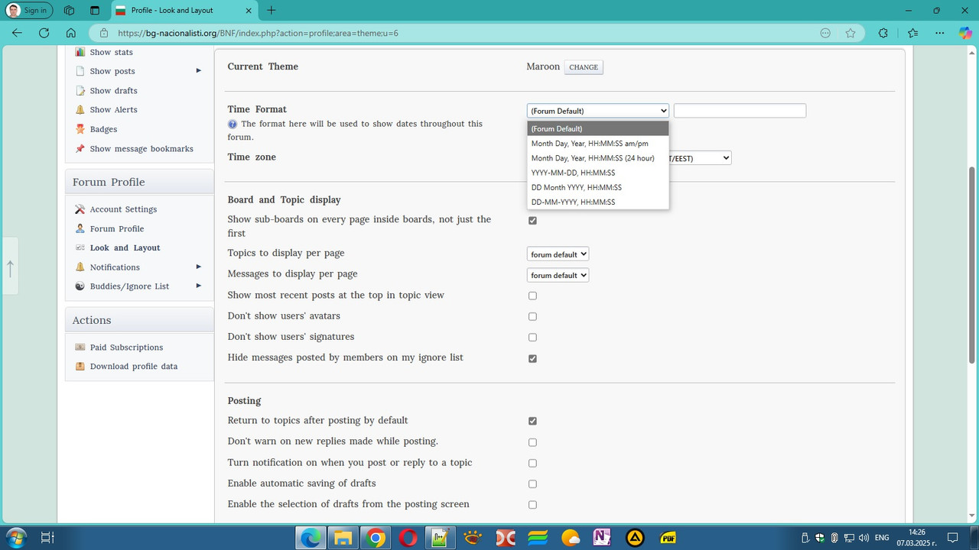Select YYYY-MM-DD, HH:MM:SS time format
The width and height of the screenshot is (979, 550).
tap(598, 173)
